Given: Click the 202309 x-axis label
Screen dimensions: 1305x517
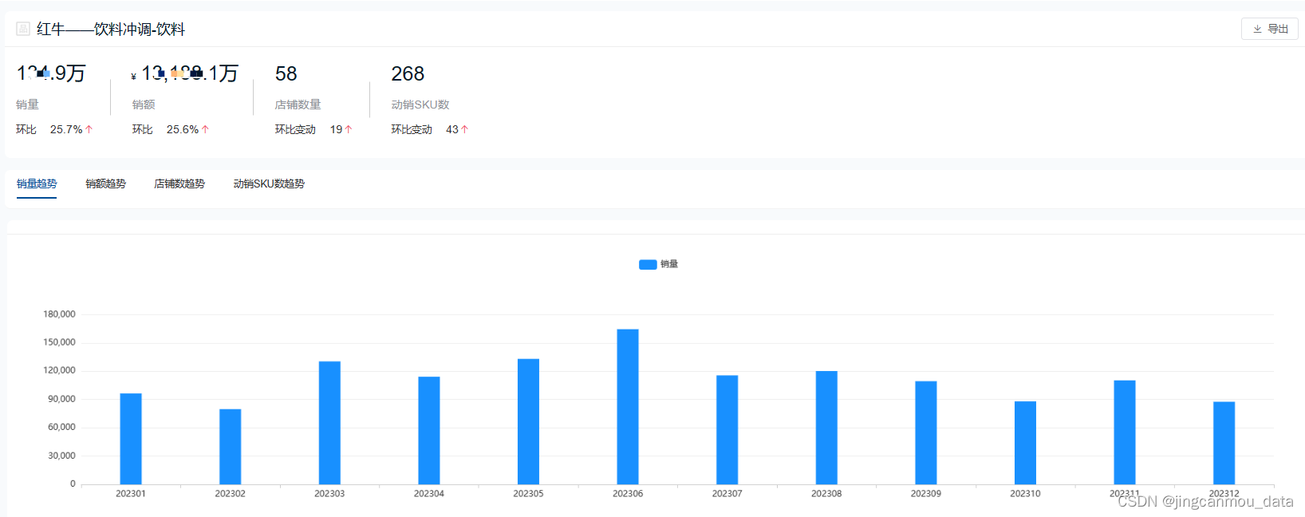Looking at the screenshot, I should [x=926, y=494].
